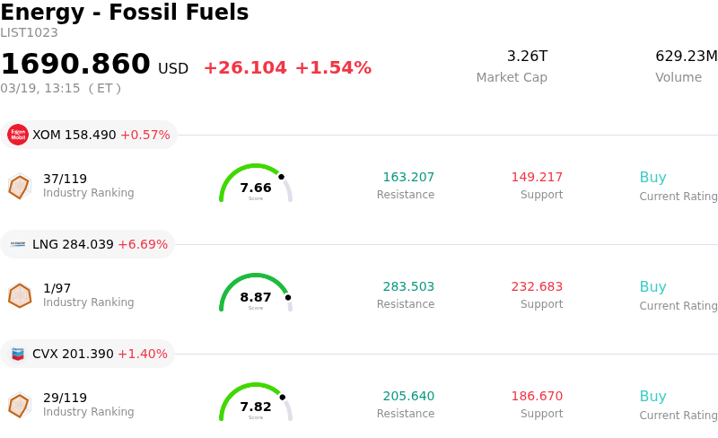Screen dimensions: 718x438
Task: Select CVX Buy current rating
Action: pyautogui.click(x=652, y=397)
